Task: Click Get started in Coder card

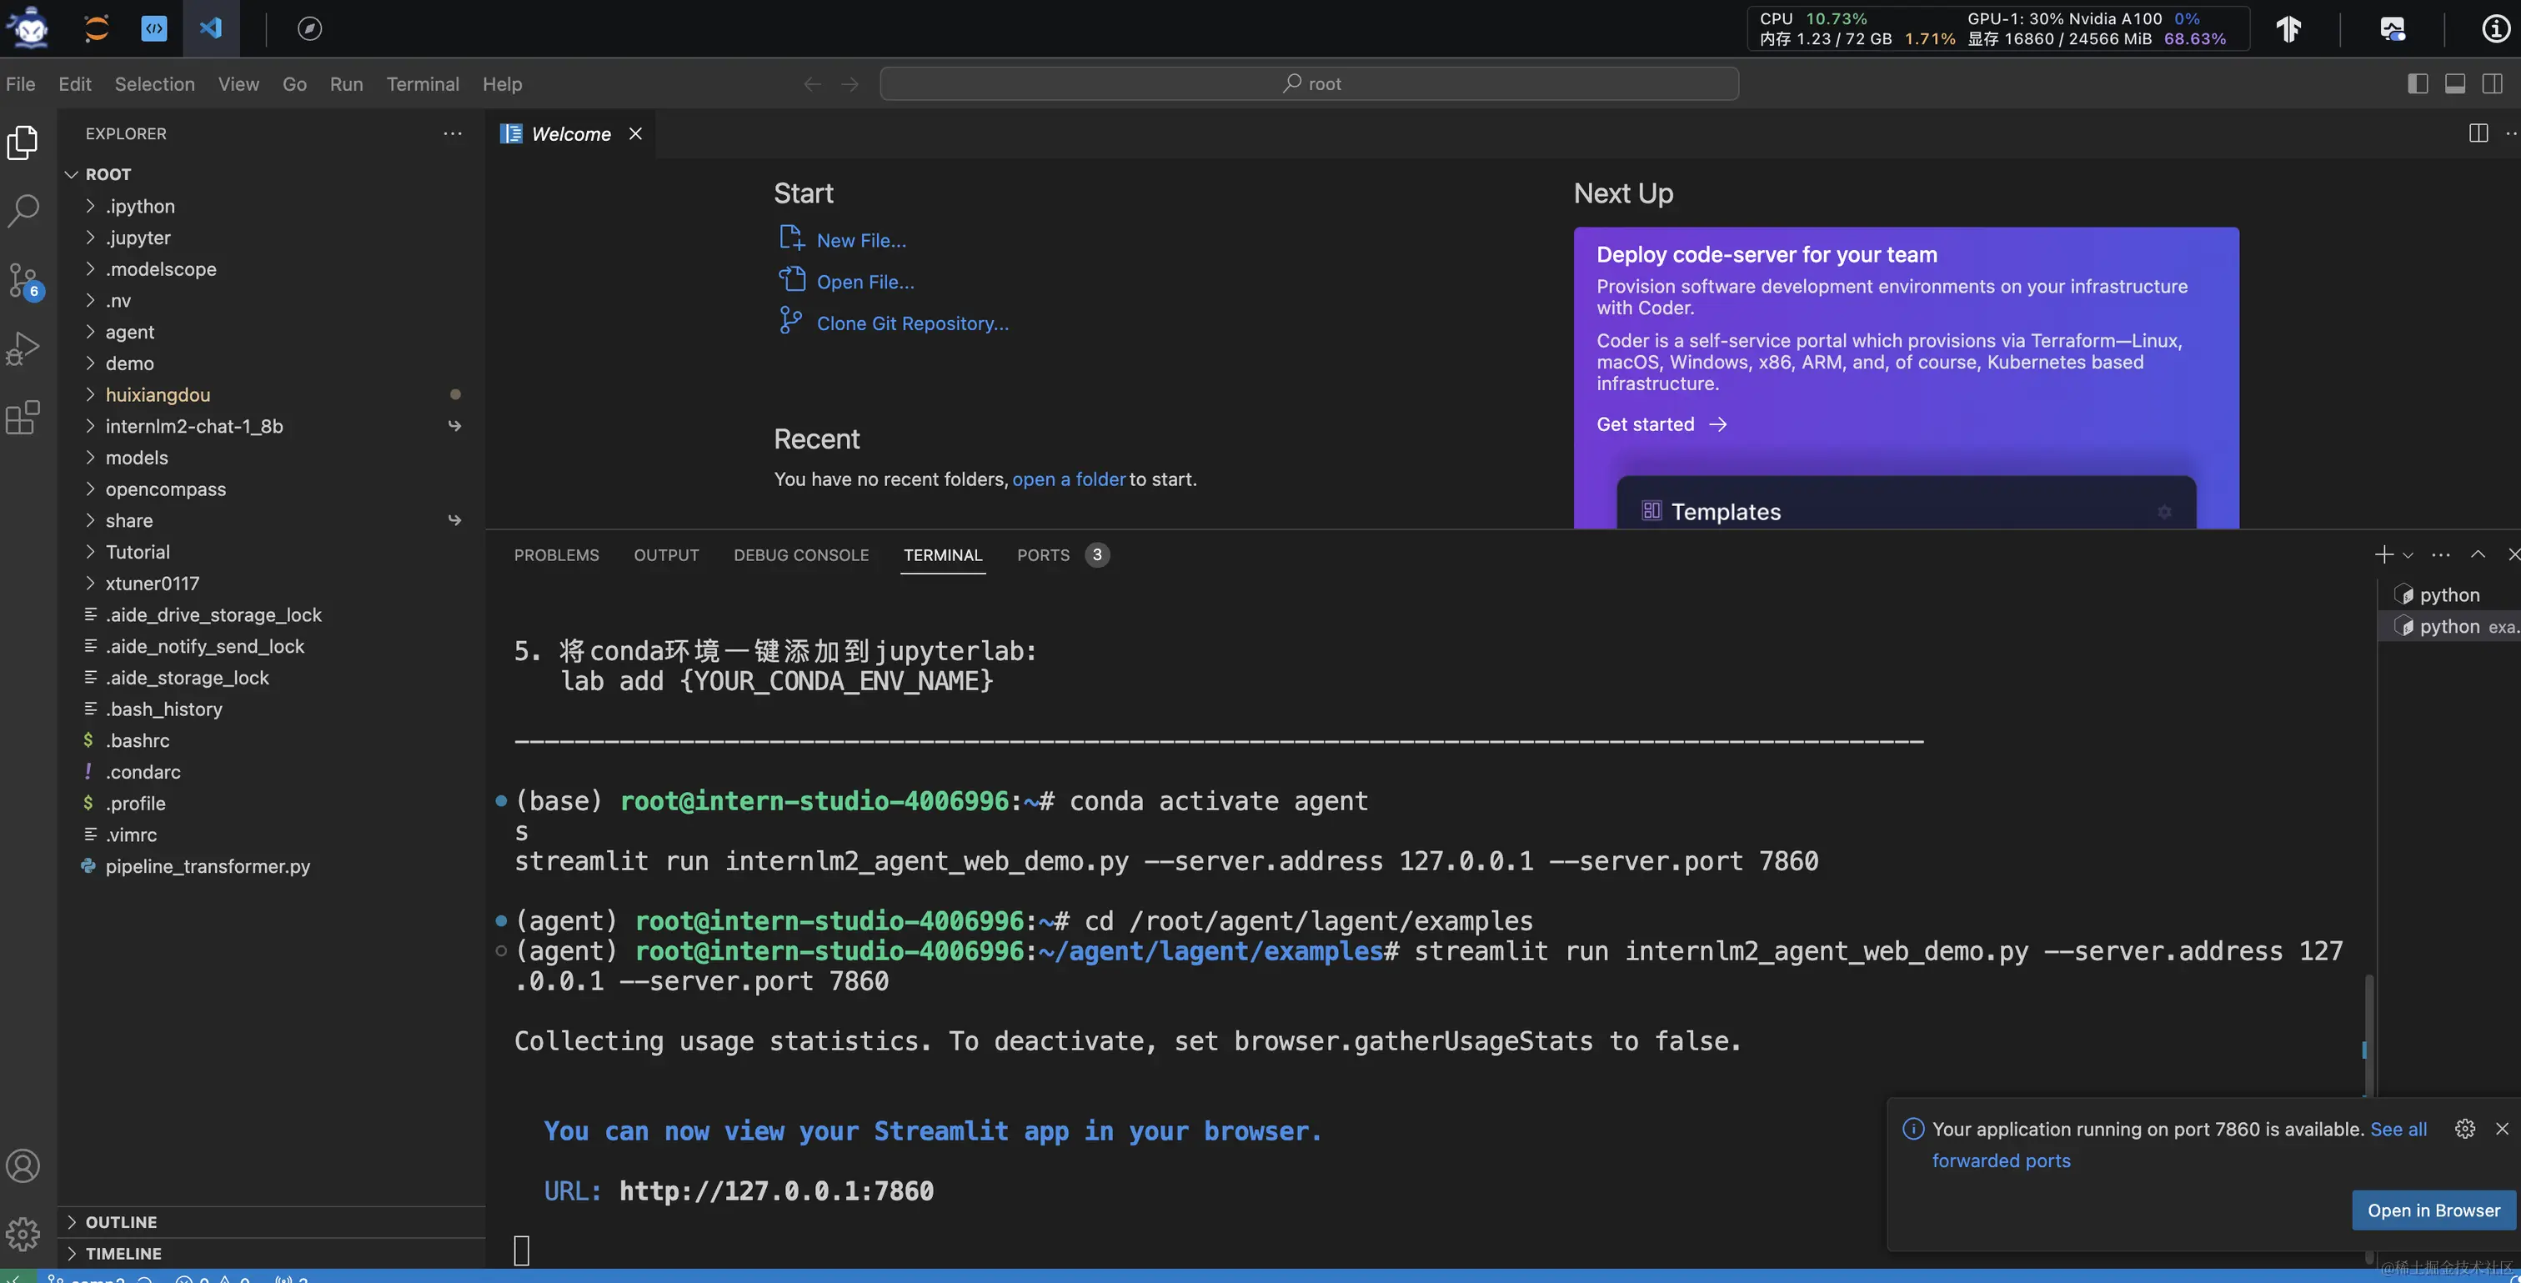Action: pyautogui.click(x=1661, y=423)
